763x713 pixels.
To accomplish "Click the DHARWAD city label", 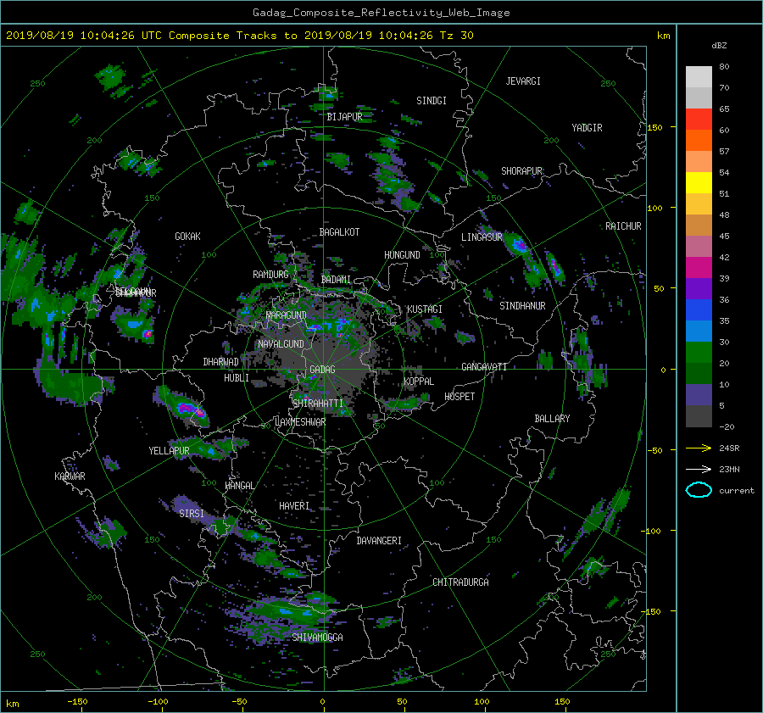I will [x=221, y=362].
